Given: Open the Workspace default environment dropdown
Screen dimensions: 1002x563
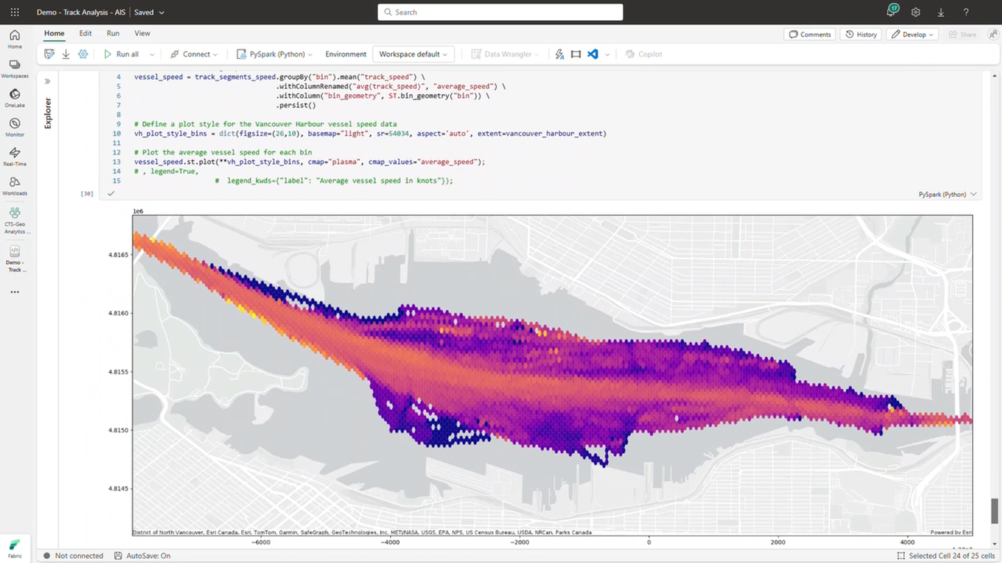Looking at the screenshot, I should (413, 54).
